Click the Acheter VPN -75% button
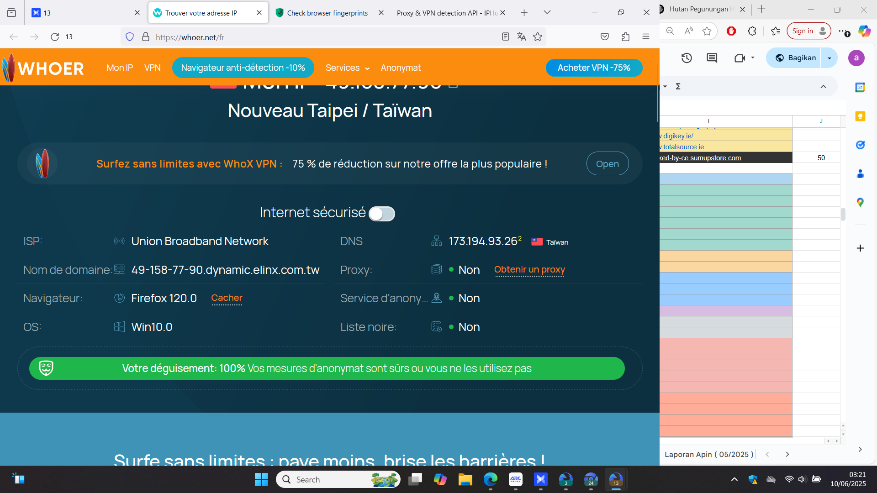The image size is (877, 493). [x=594, y=68]
